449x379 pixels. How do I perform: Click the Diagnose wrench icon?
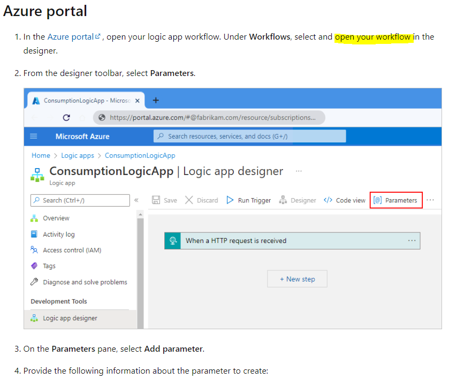point(34,282)
